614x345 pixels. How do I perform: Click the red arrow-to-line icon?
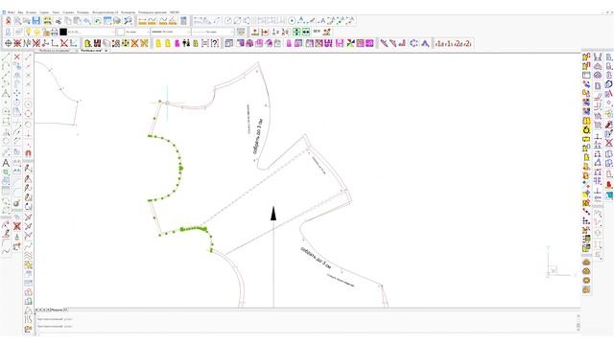click(265, 32)
